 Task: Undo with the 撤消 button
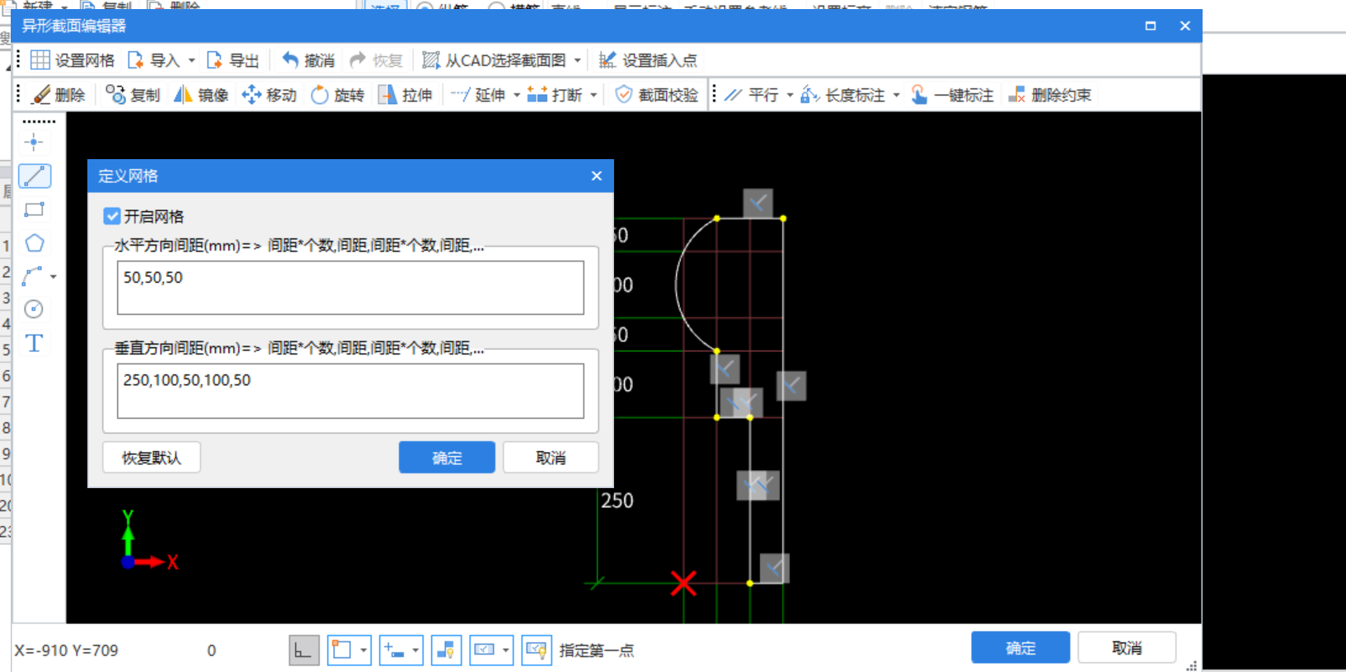coord(308,60)
